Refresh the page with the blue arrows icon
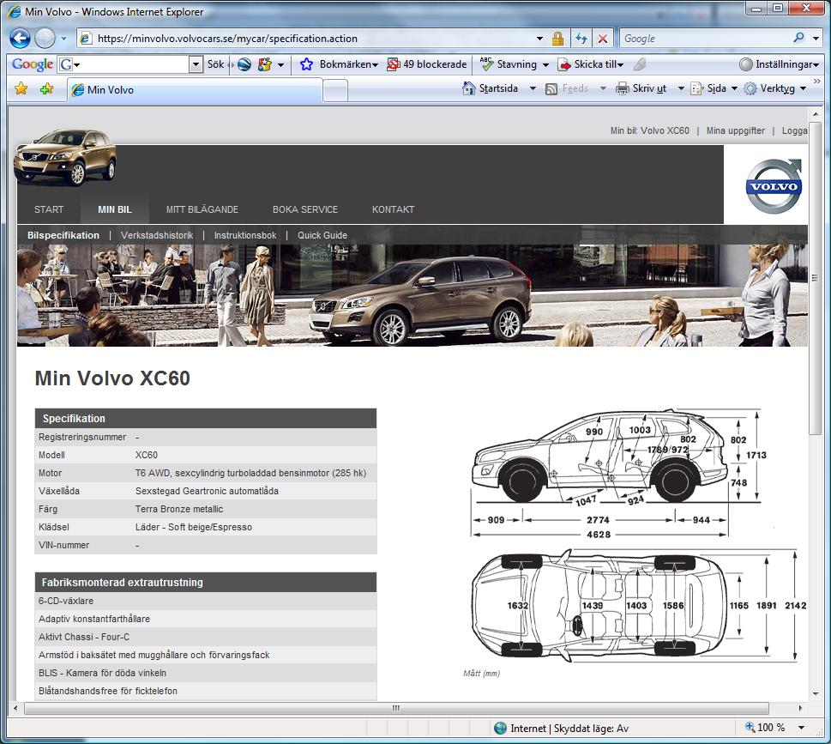The height and width of the screenshot is (744, 831). click(581, 38)
